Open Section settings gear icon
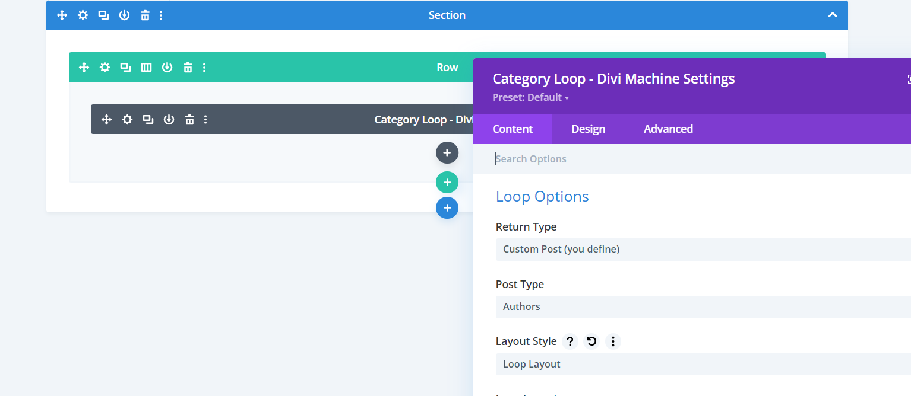This screenshot has width=911, height=396. [83, 15]
